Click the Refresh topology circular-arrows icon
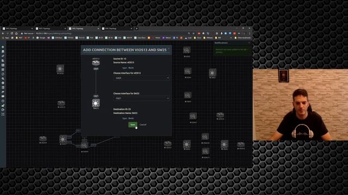This screenshot has width=348, height=195. (x=3, y=74)
